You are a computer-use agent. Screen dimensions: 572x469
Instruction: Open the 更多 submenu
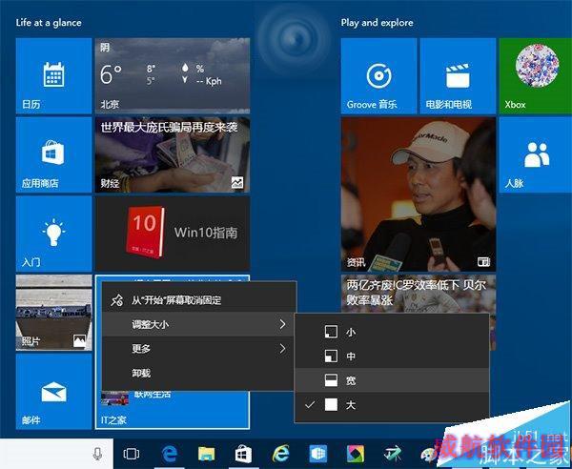(x=198, y=348)
